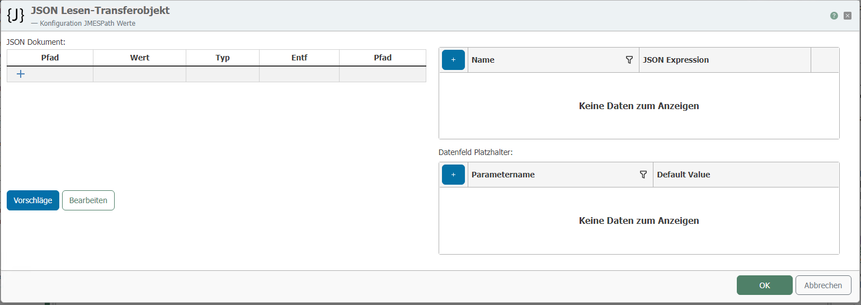
Task: Click the Bearbeiten button
Action: click(x=88, y=200)
